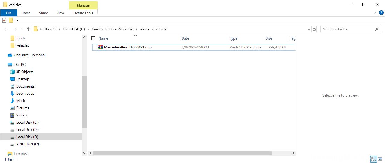Sort by the Size column header
The height and width of the screenshot is (163, 385).
coord(269,38)
